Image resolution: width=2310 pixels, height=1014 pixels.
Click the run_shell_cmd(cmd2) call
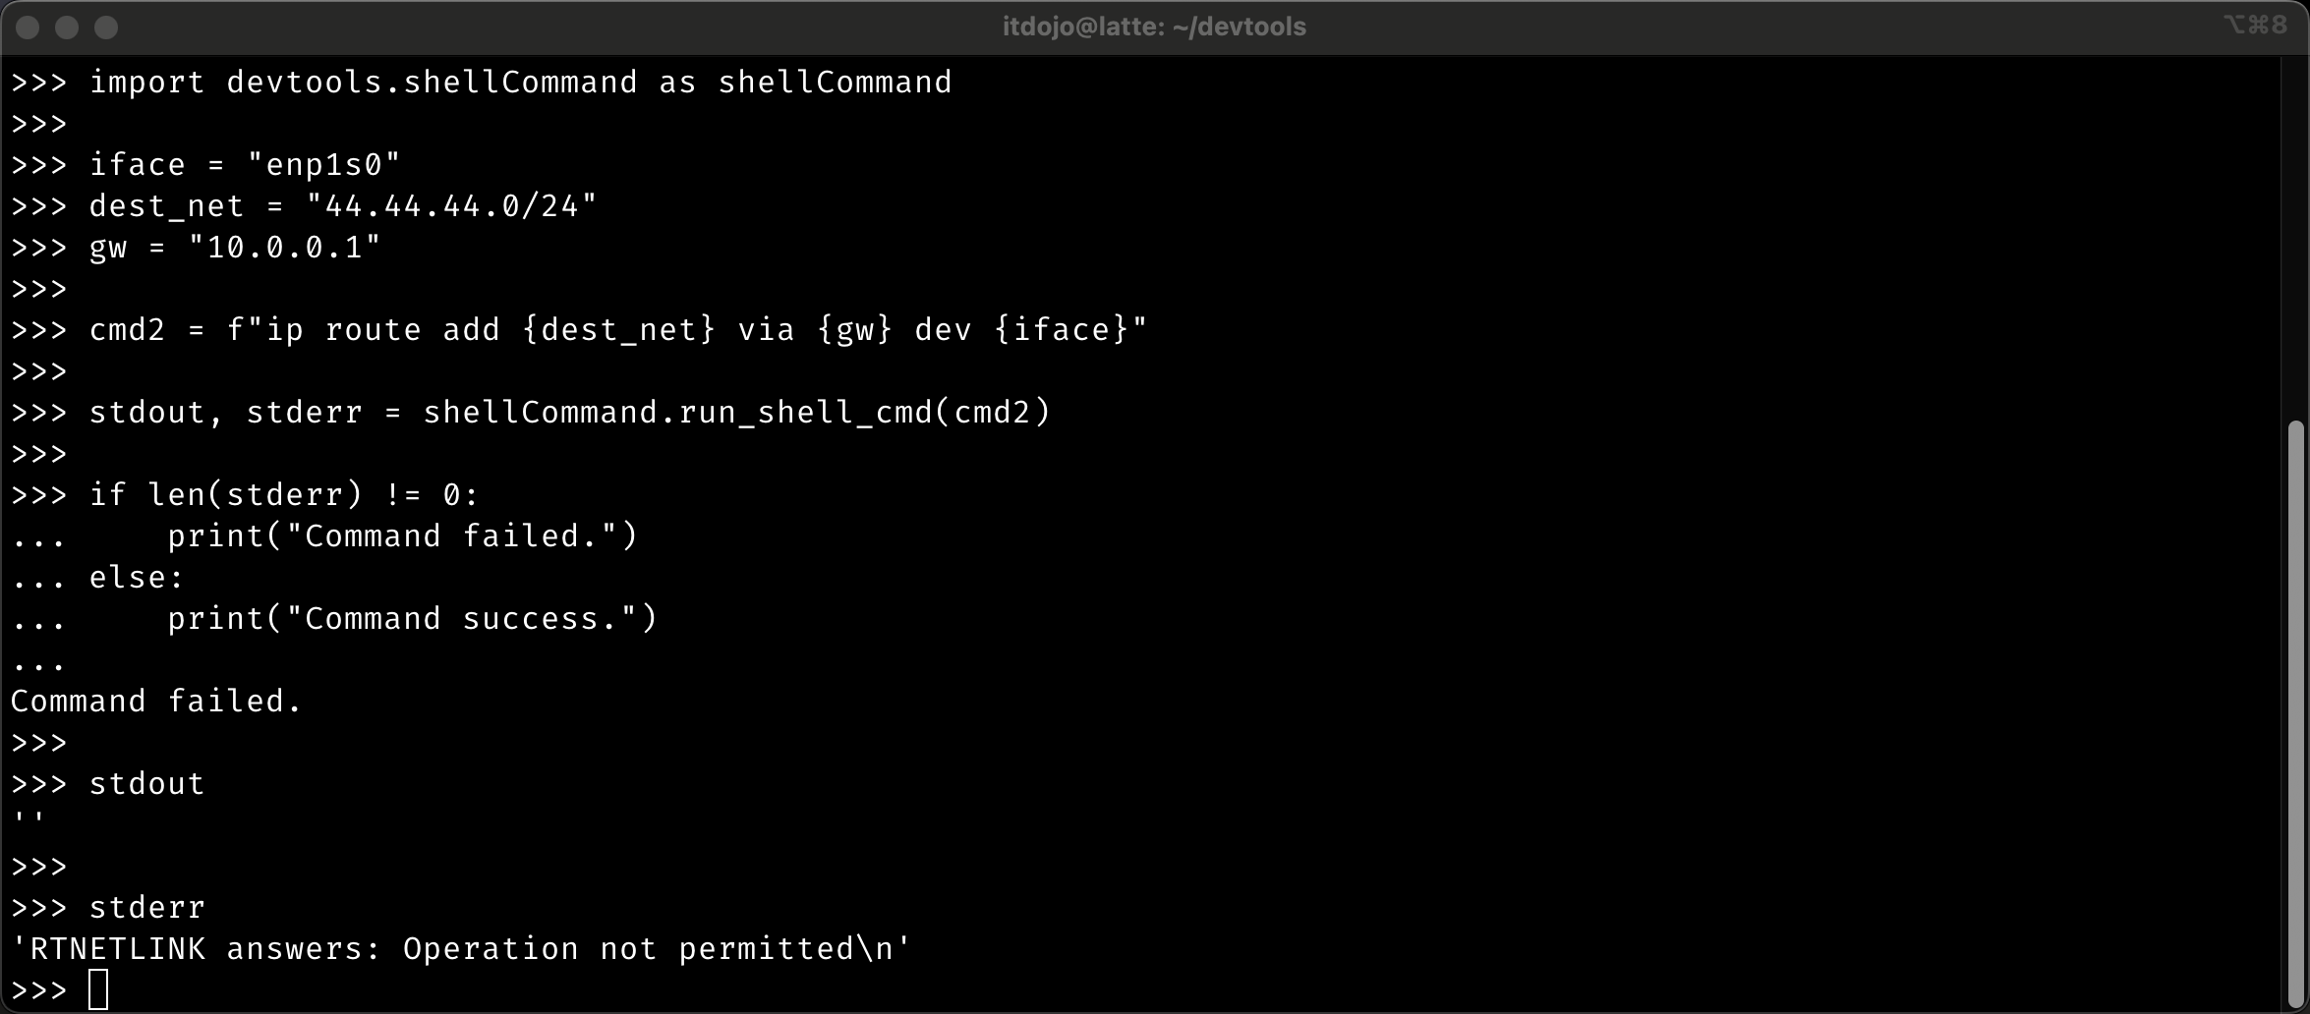click(736, 413)
